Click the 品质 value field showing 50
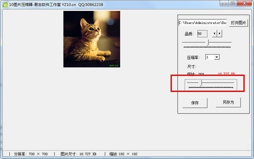The image size is (254, 159). (x=202, y=34)
